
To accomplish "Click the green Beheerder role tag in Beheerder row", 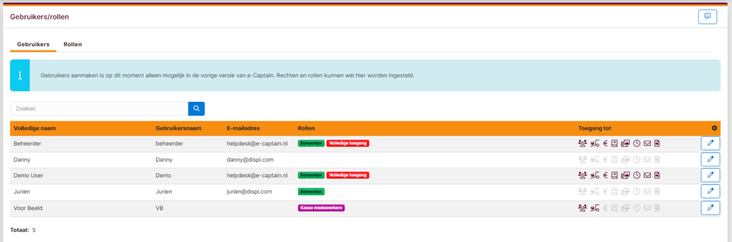I will (x=311, y=144).
